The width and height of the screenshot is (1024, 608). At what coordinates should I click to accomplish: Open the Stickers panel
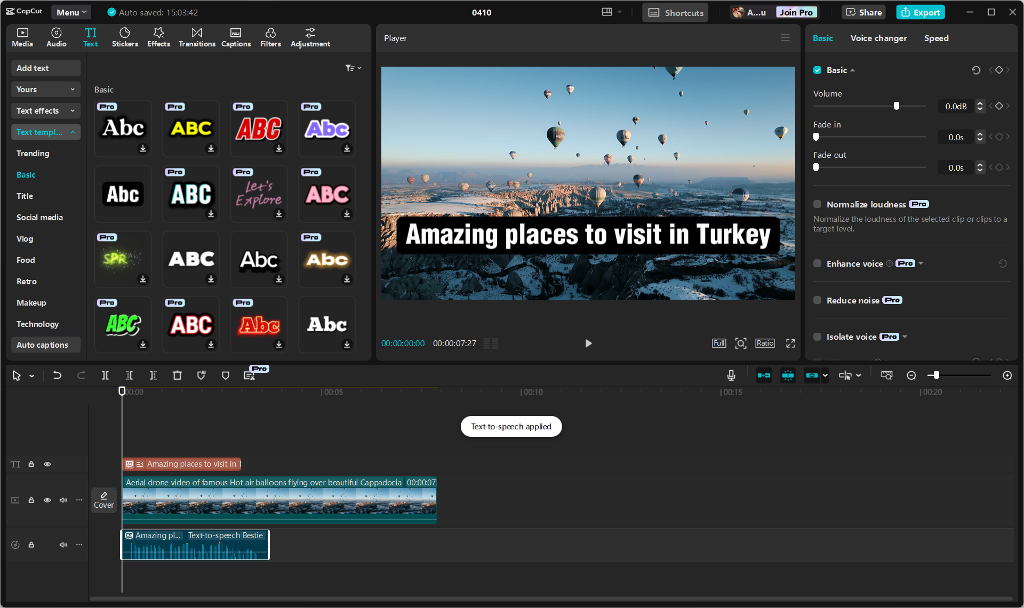click(x=125, y=37)
